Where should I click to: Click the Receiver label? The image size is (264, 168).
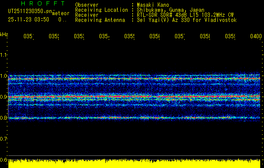tap(87, 15)
